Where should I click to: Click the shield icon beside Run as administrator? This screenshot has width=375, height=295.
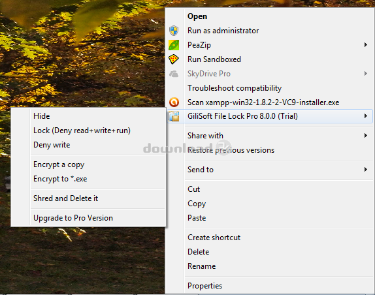tap(174, 31)
